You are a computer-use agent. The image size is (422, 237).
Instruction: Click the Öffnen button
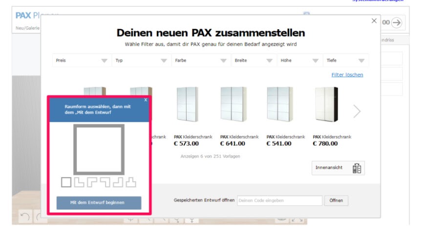336,200
